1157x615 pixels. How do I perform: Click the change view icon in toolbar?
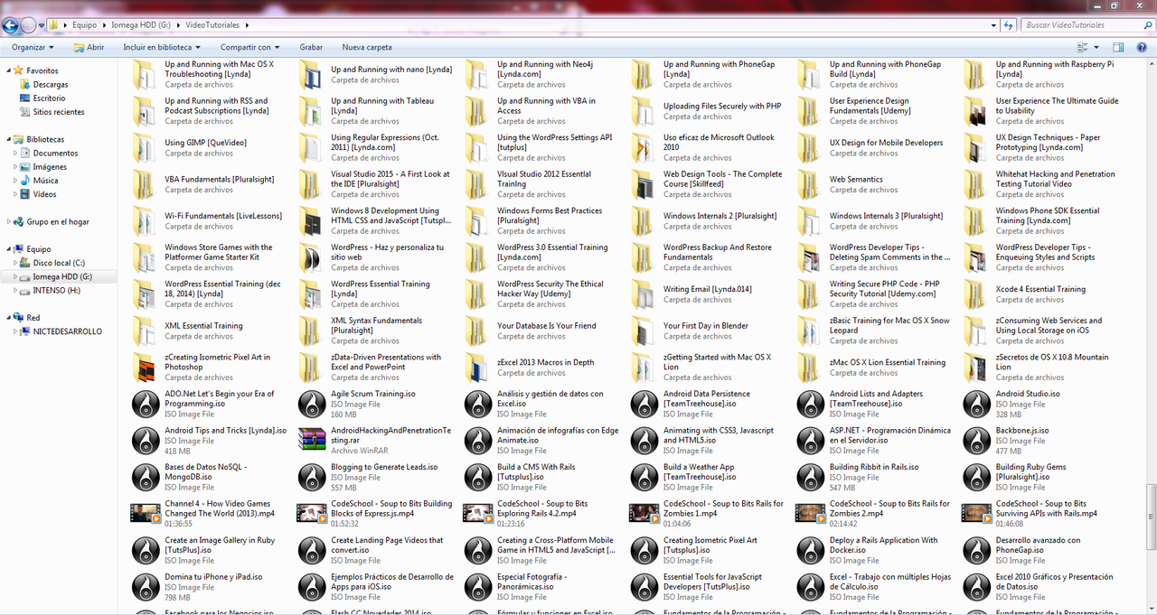point(1083,47)
